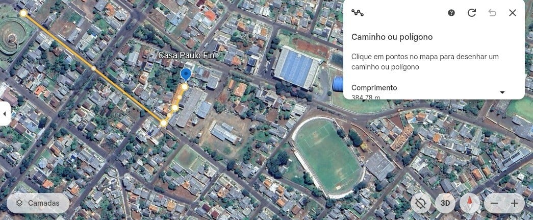Close the Caminho ou polígono panel
This screenshot has width=533, height=220.
(x=512, y=13)
